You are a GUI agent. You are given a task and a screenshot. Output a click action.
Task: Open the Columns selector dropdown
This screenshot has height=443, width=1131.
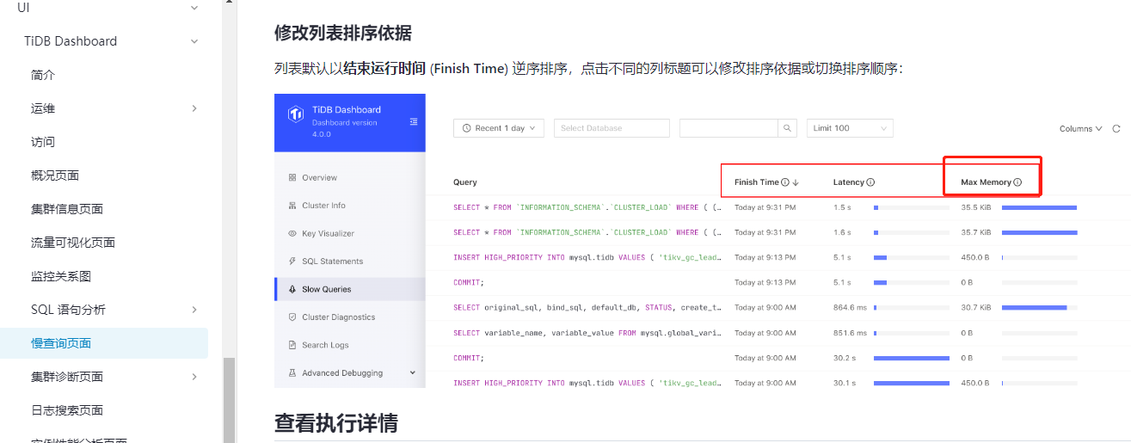pos(1081,129)
